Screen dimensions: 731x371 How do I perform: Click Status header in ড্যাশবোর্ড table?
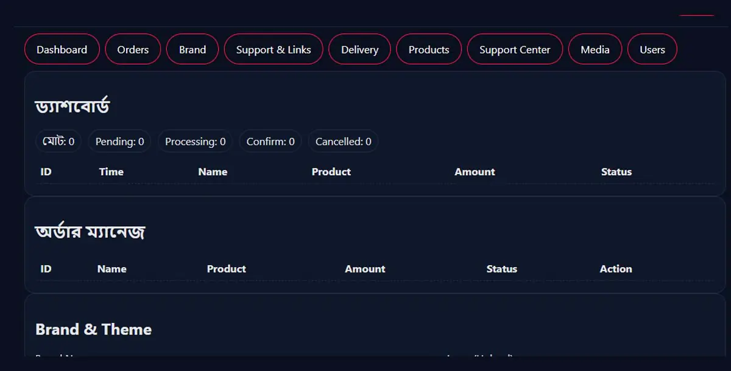pyautogui.click(x=616, y=172)
